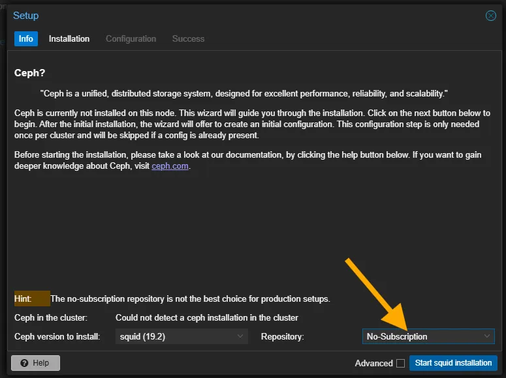Enable the Advanced checkbox
Screen dimensions: 506x378
tap(400, 363)
